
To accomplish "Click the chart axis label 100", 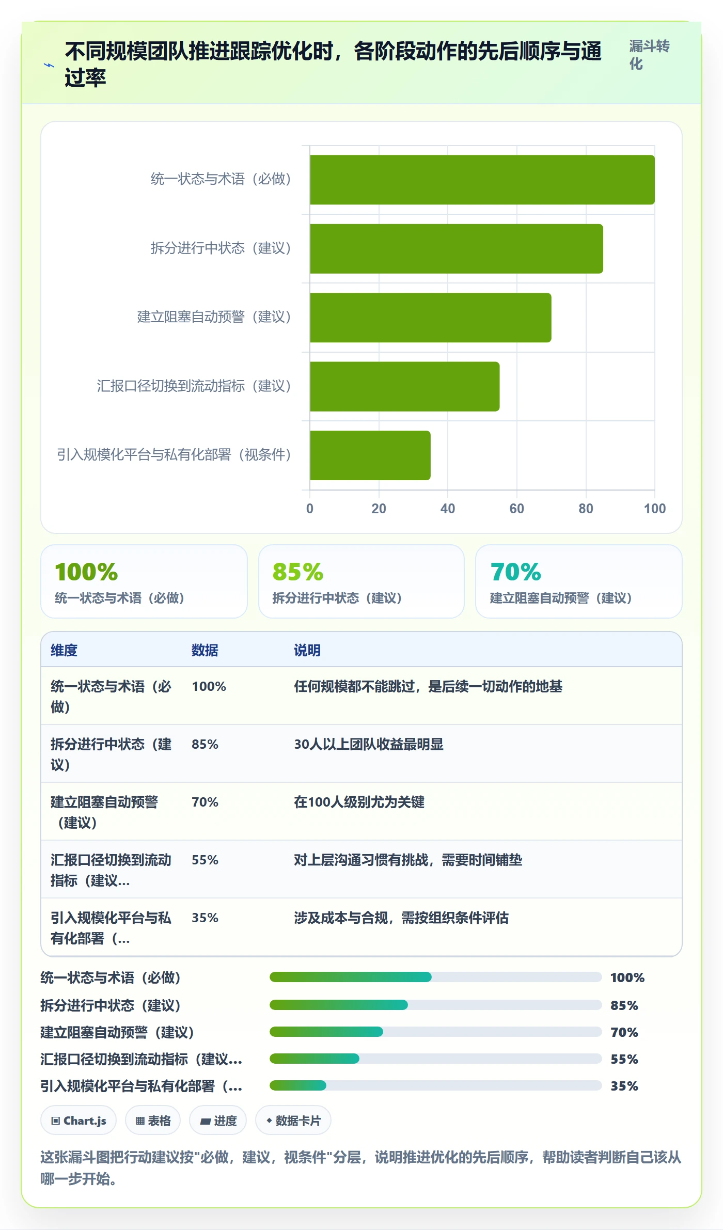I will click(x=654, y=509).
